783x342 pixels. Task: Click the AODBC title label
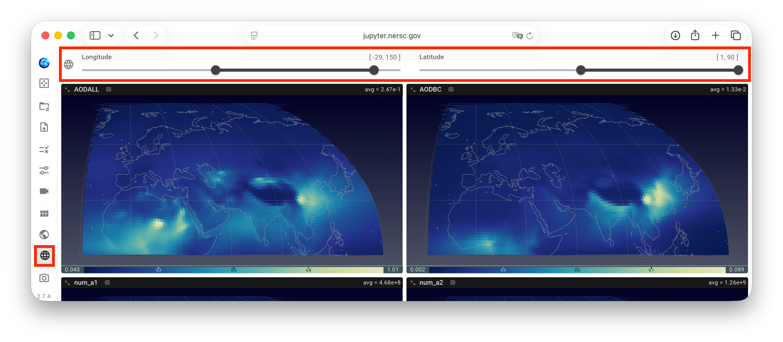(x=431, y=89)
